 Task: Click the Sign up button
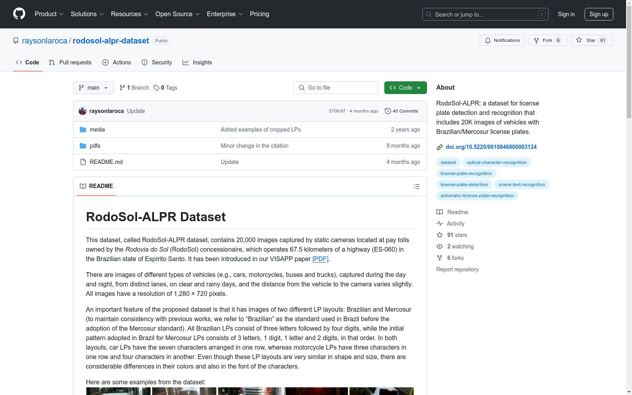point(599,14)
